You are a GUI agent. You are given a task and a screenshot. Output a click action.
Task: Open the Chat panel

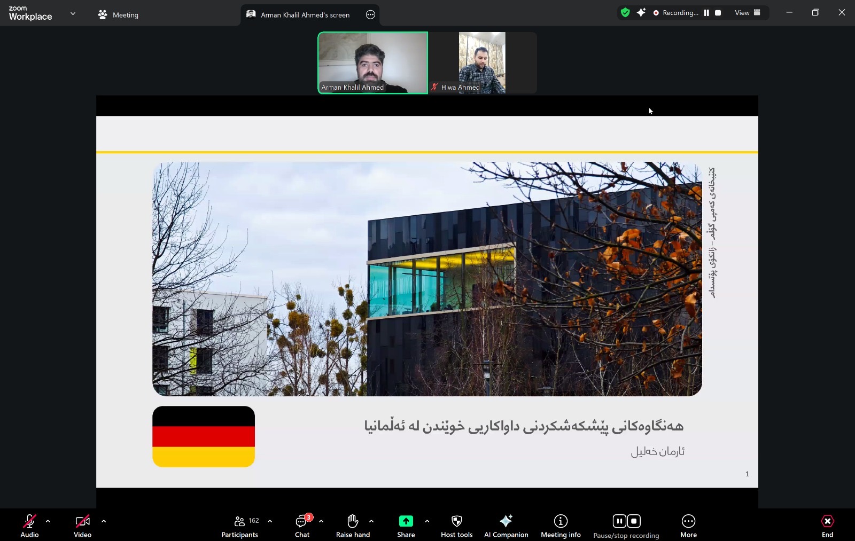302,526
